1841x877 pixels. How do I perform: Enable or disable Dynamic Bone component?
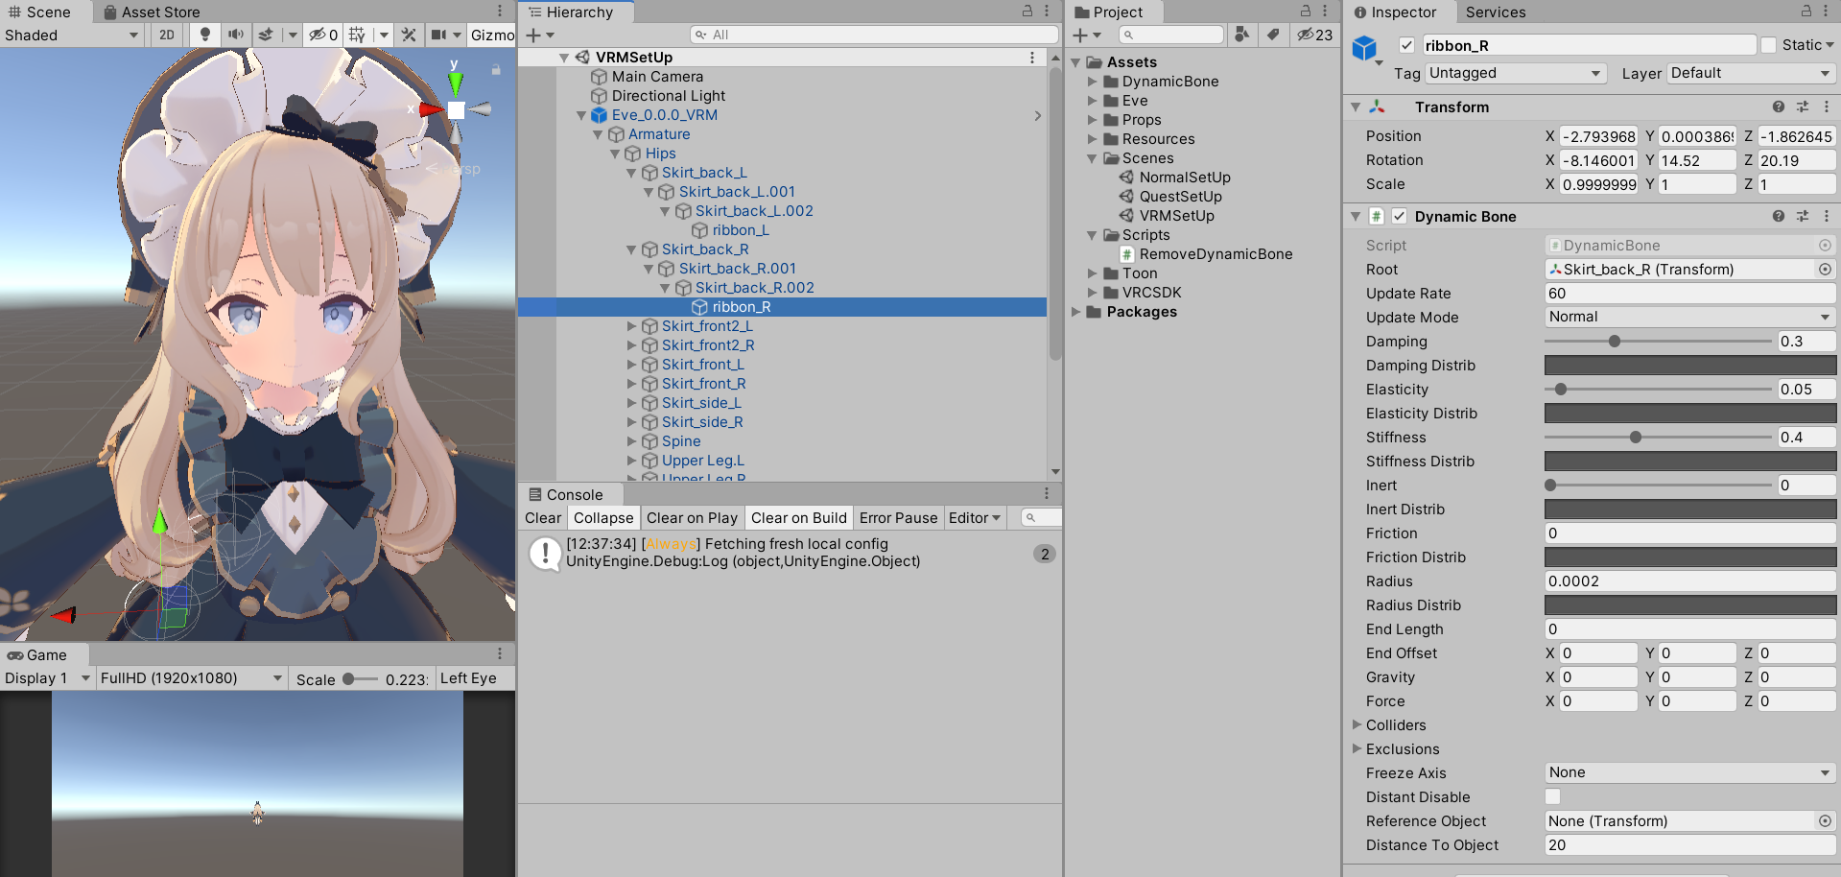(x=1400, y=216)
